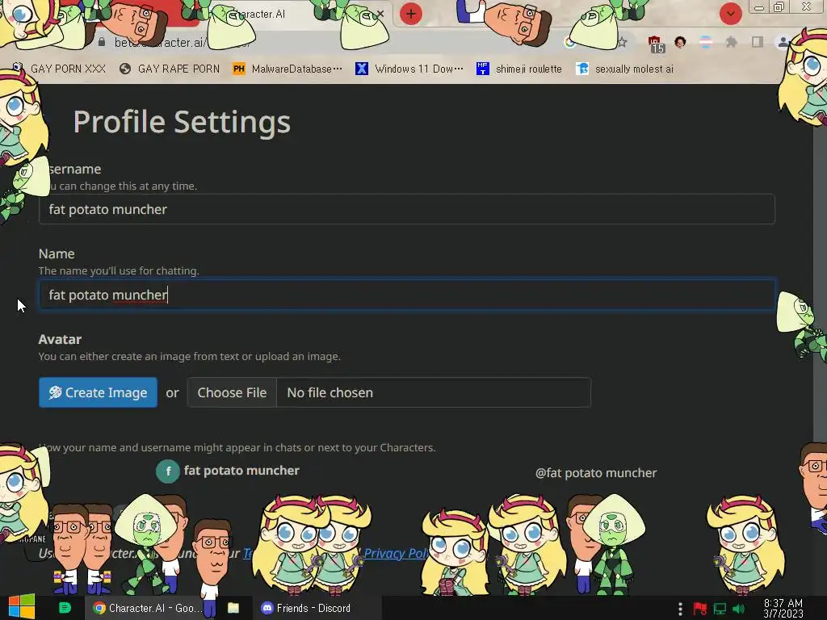
Task: Click the '@fat potato muncher' handle preview
Action: pos(596,473)
